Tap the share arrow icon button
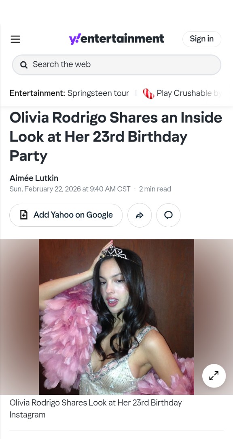This screenshot has width=233, height=439. 140,215
